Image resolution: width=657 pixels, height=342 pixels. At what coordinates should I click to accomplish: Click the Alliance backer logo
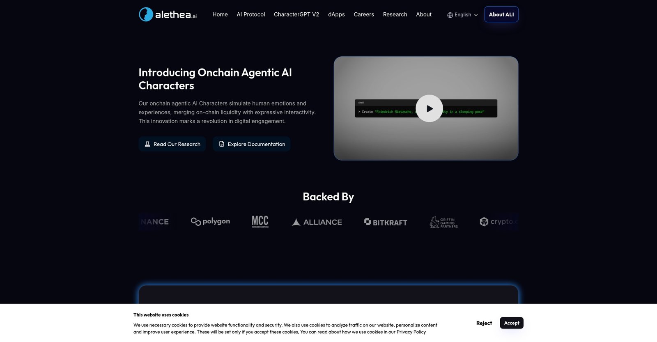pos(317,222)
